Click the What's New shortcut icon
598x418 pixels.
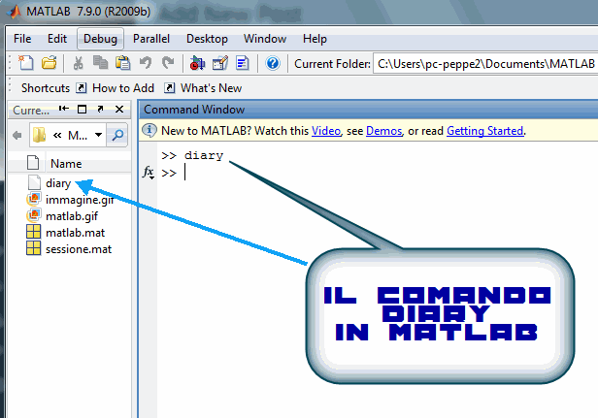169,88
